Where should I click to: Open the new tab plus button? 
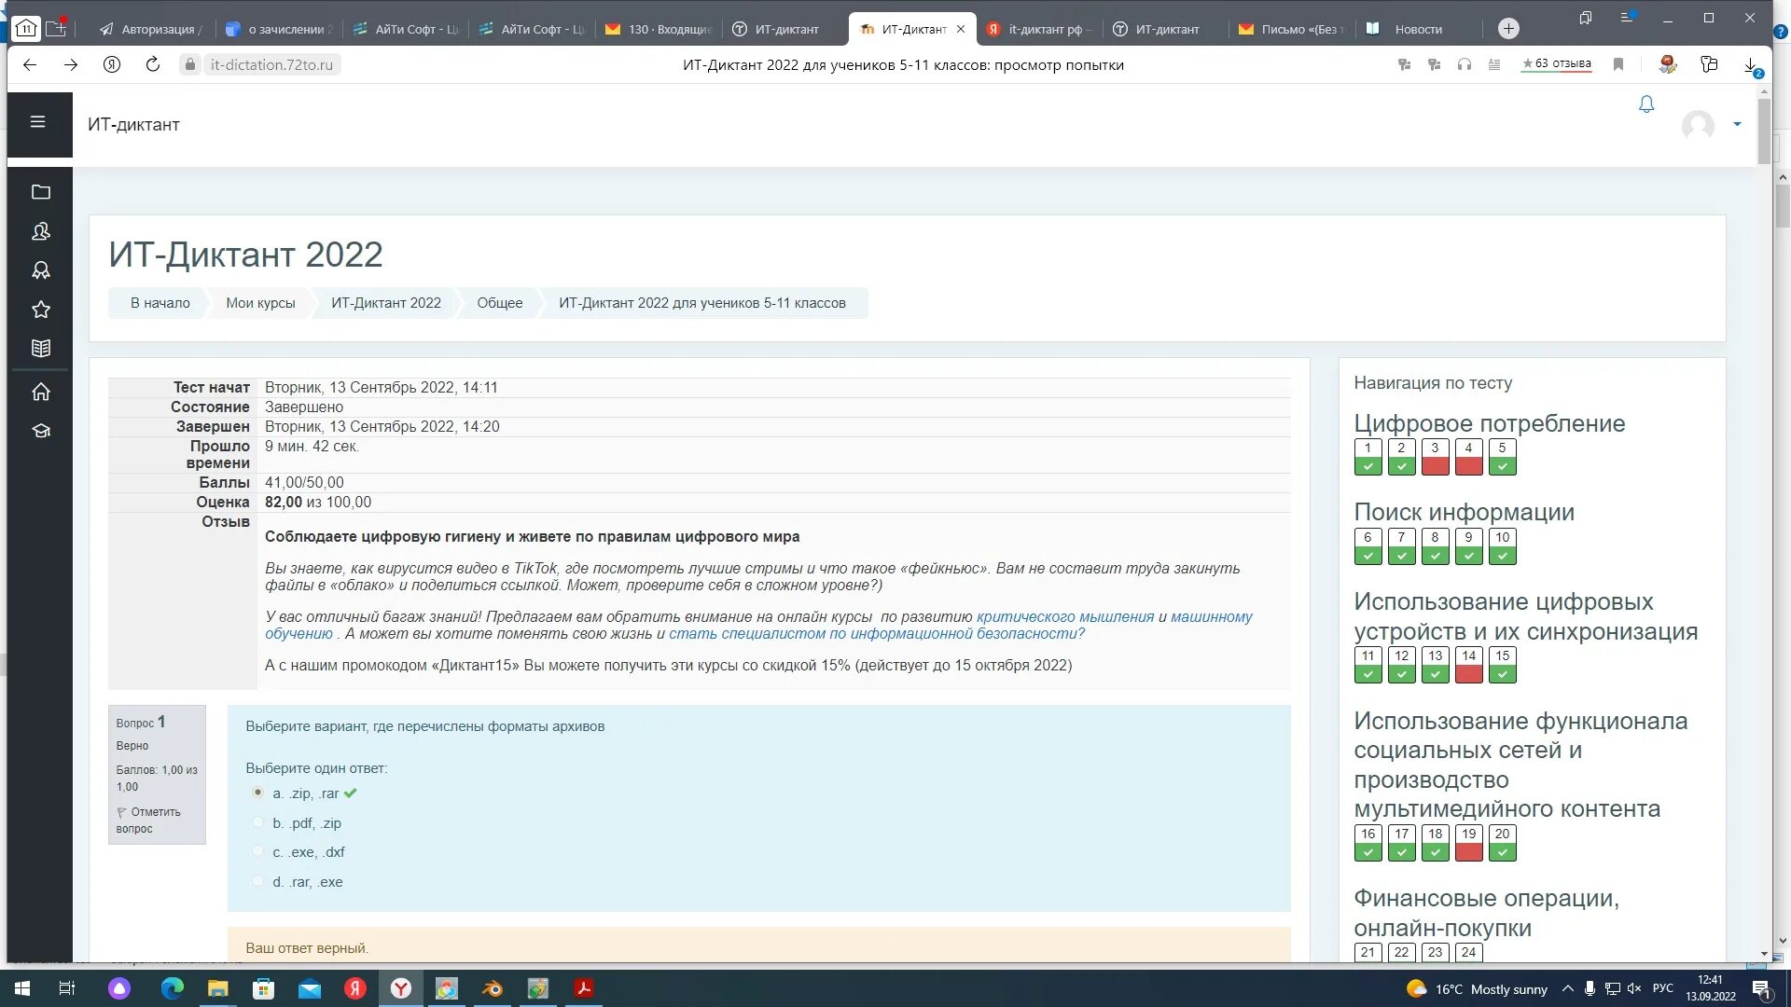pos(1508,29)
